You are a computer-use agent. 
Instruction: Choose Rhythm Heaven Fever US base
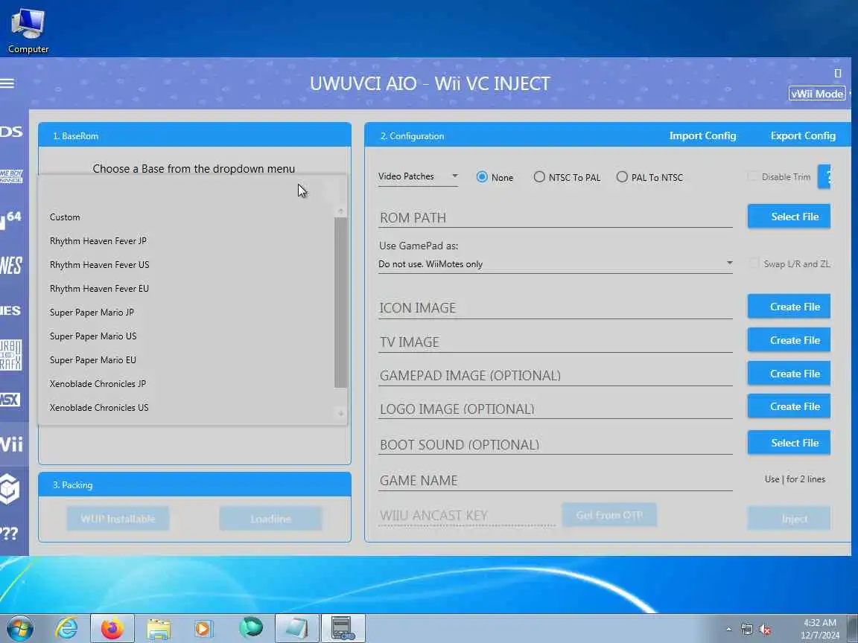[x=187, y=265]
